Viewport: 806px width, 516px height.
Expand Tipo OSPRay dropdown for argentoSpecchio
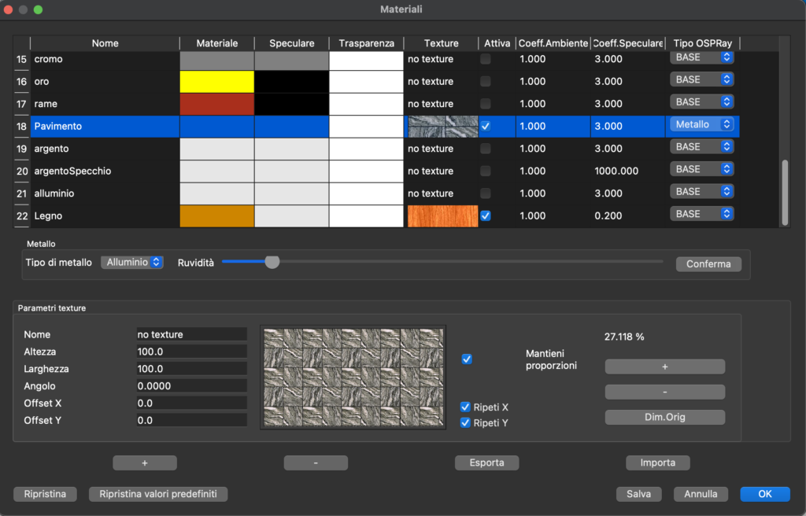click(702, 169)
